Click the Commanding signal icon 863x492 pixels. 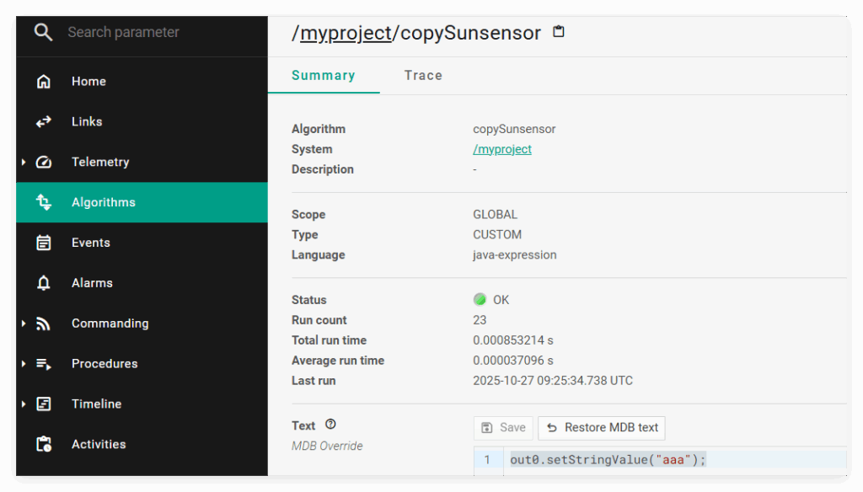pos(44,324)
